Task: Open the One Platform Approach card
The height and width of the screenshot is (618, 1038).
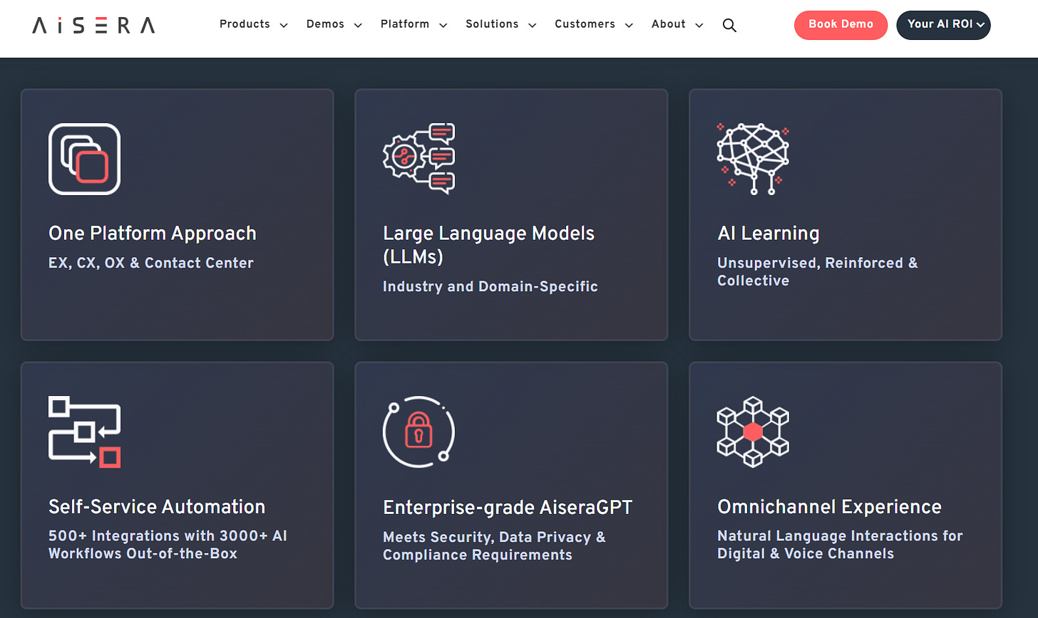Action: click(177, 214)
